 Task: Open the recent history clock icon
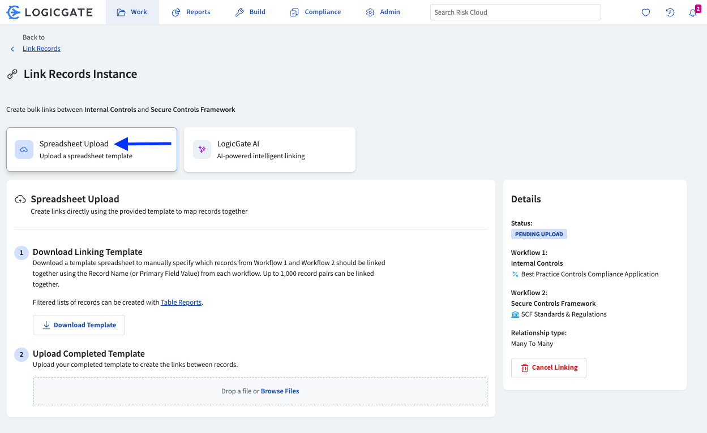670,12
